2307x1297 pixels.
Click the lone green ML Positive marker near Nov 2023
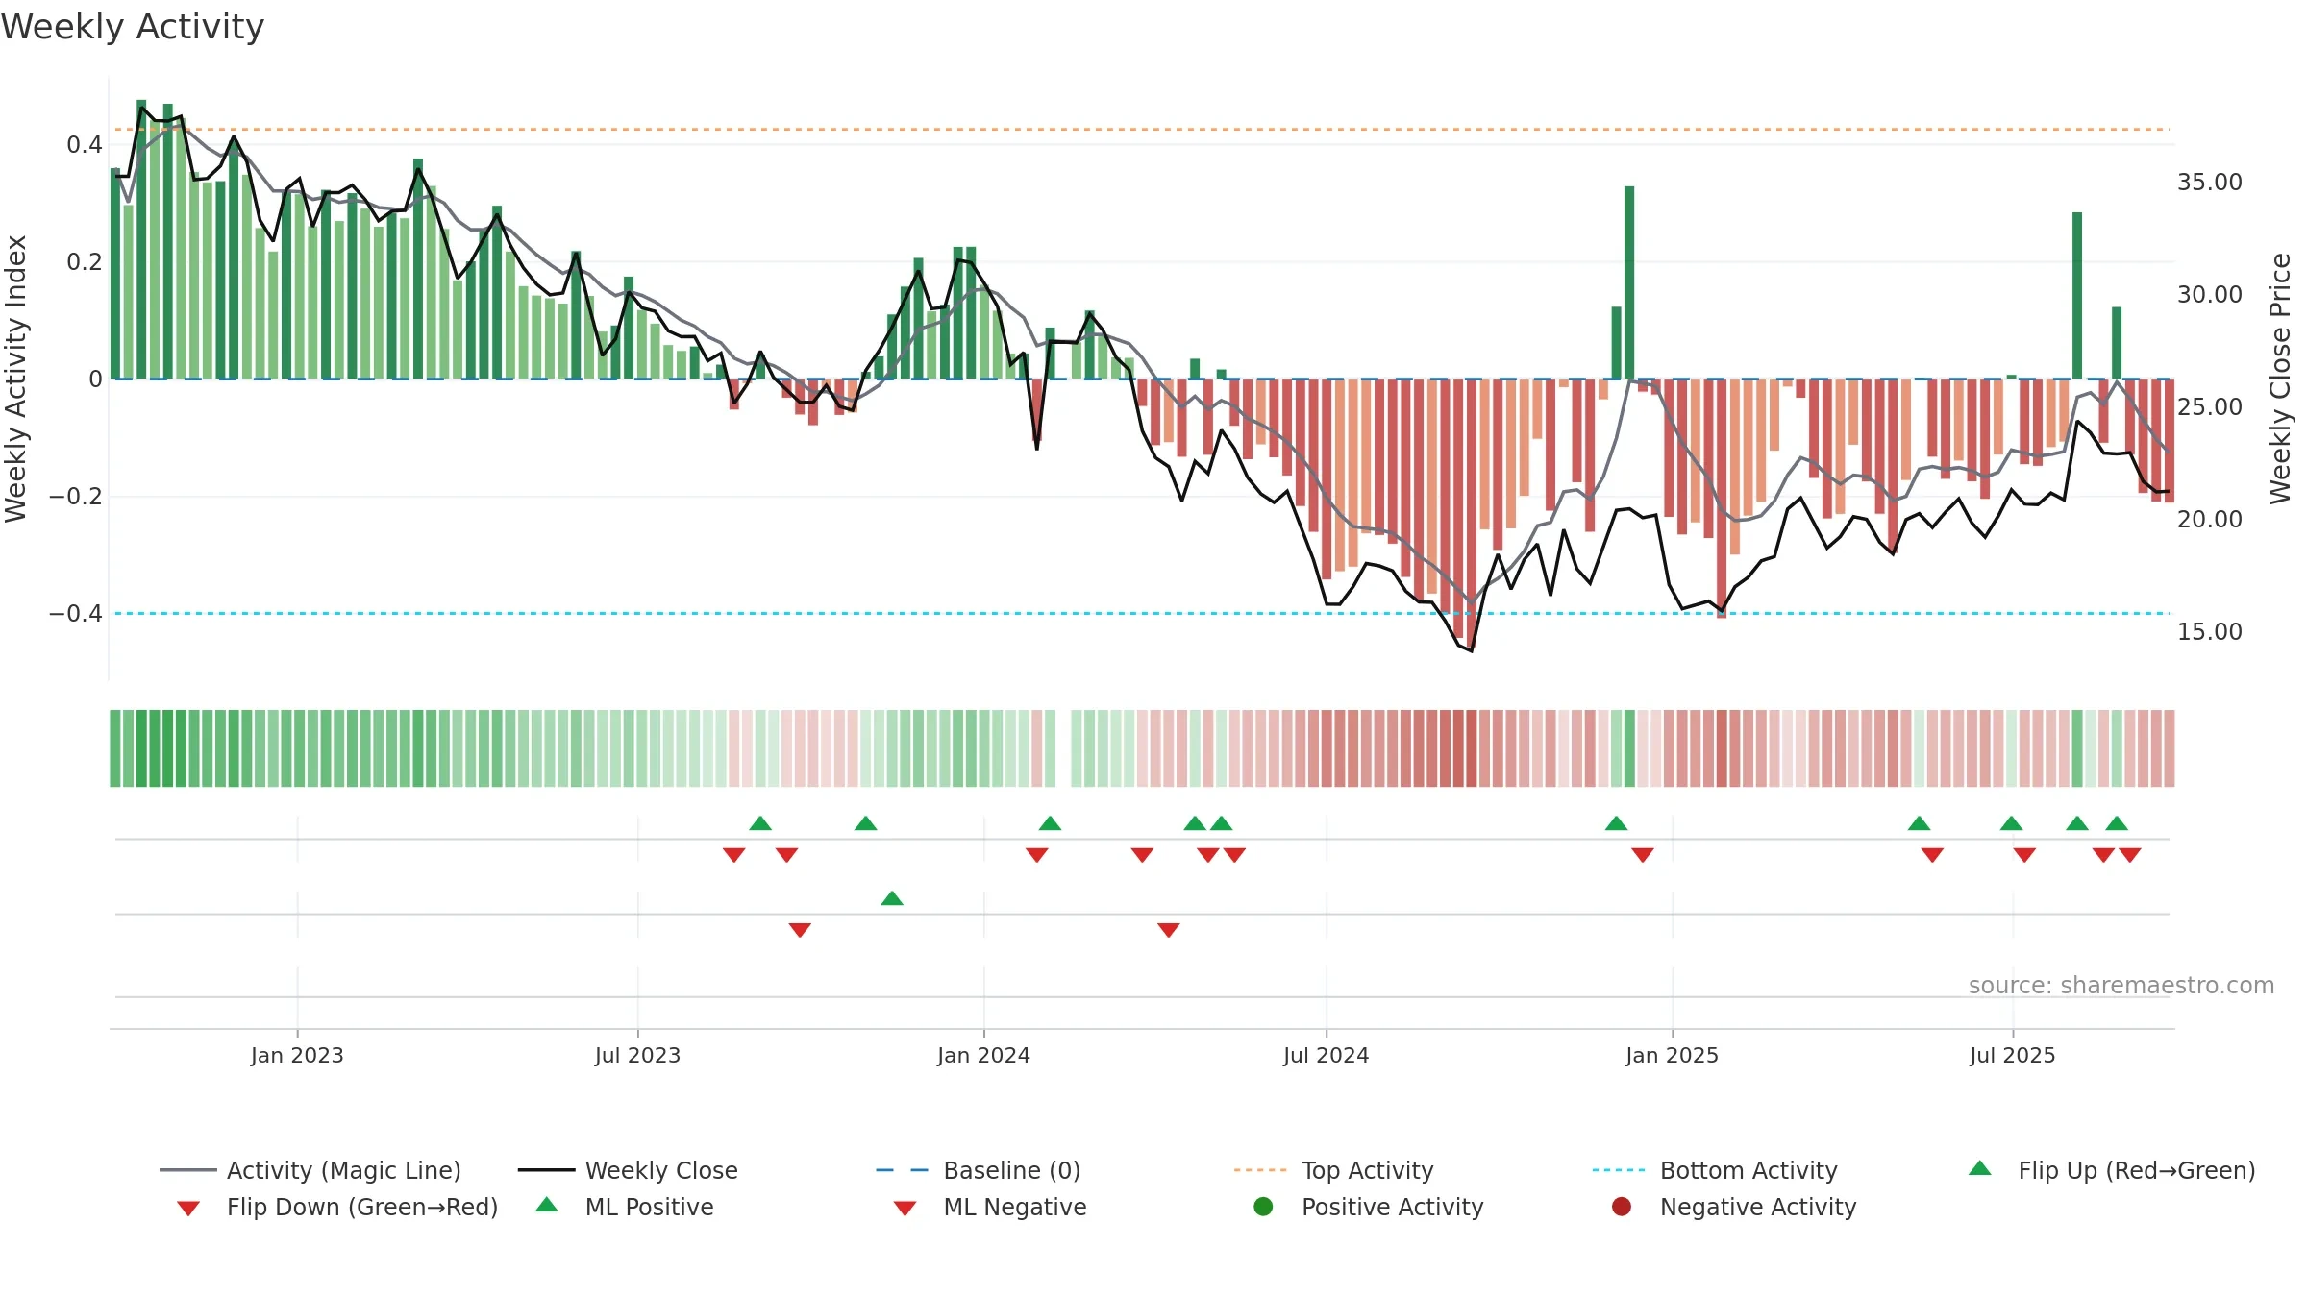(x=892, y=898)
